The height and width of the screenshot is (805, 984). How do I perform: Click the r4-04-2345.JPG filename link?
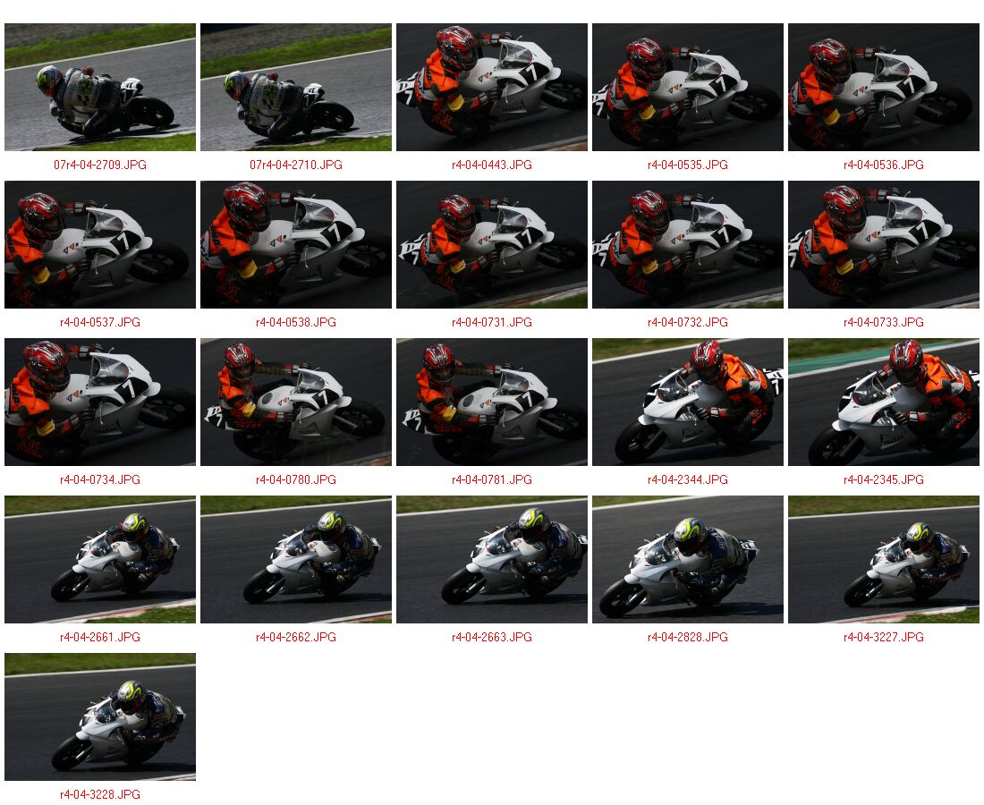point(883,480)
